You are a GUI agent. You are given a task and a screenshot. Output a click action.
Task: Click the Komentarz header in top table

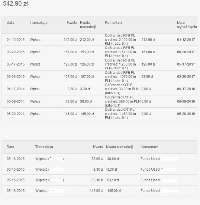113,22
